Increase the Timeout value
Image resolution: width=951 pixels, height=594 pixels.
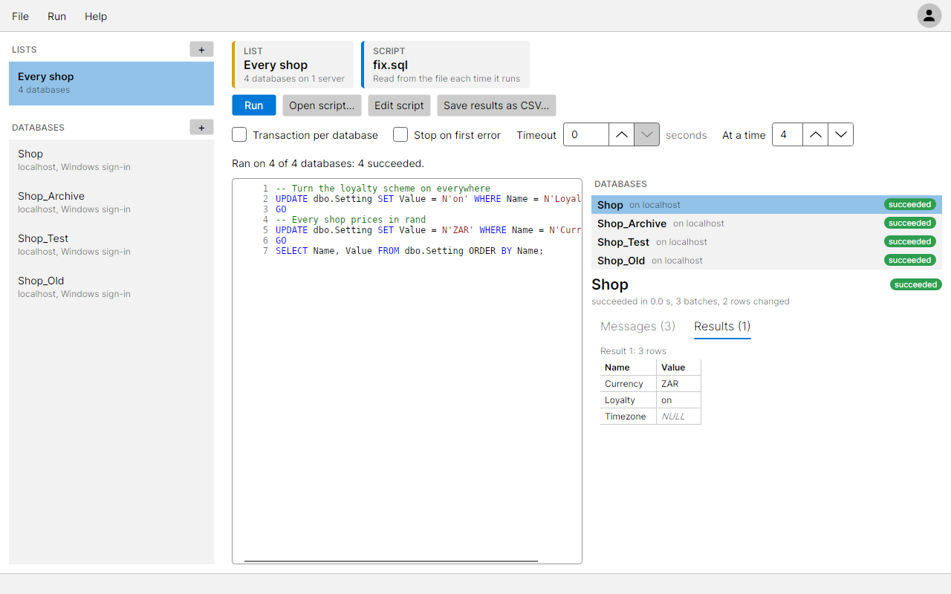point(622,134)
